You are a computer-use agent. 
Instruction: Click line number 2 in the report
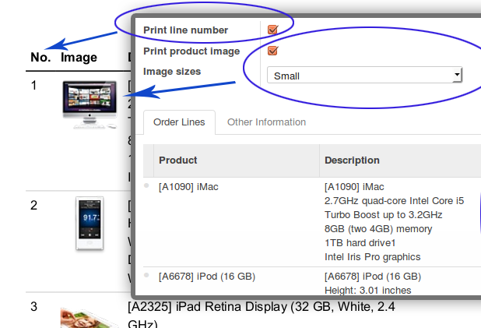coord(33,205)
